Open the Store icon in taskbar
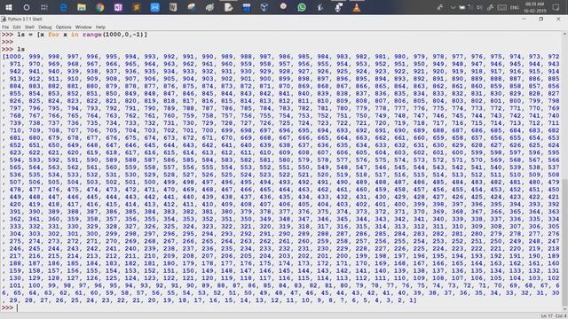This screenshot has height=319, width=568. point(247,7)
